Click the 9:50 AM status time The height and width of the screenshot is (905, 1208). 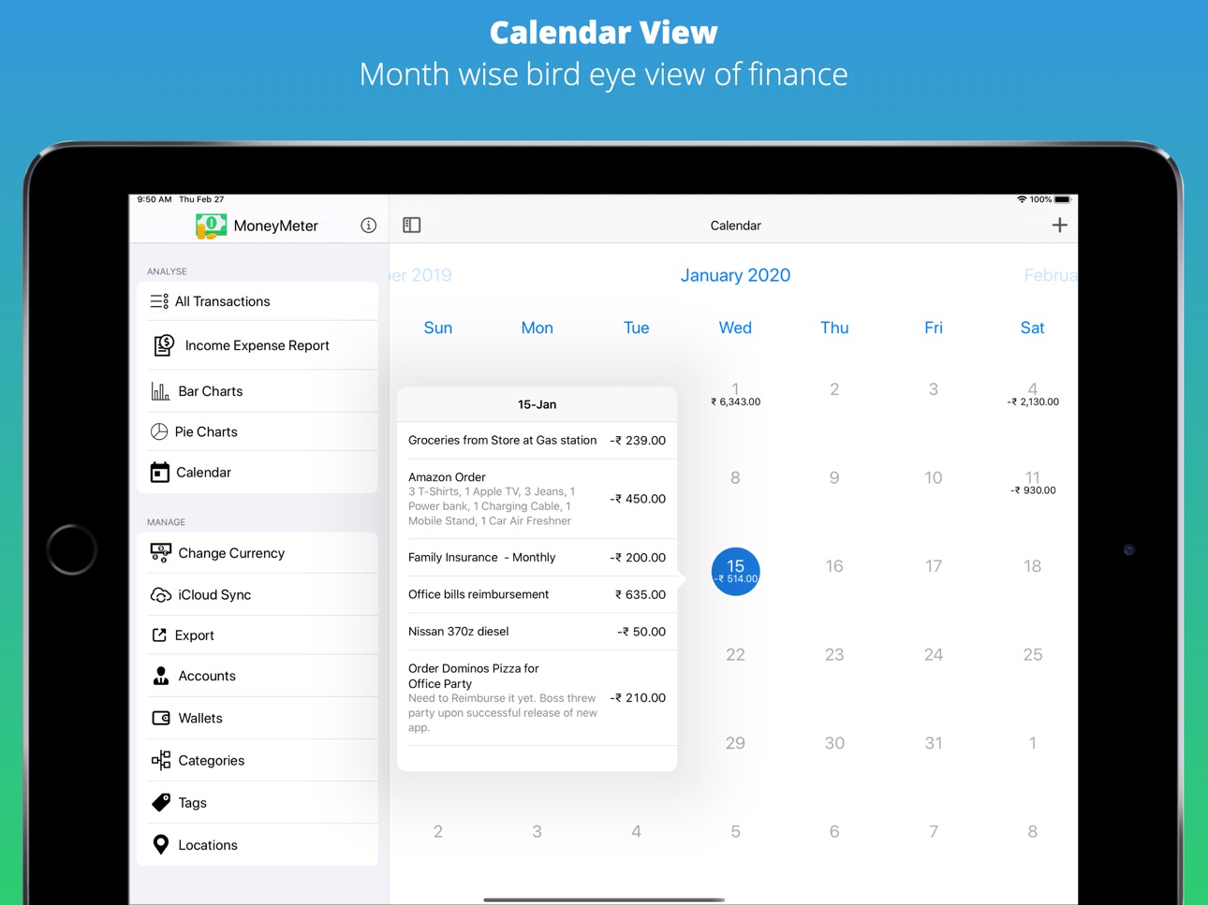pyautogui.click(x=155, y=199)
